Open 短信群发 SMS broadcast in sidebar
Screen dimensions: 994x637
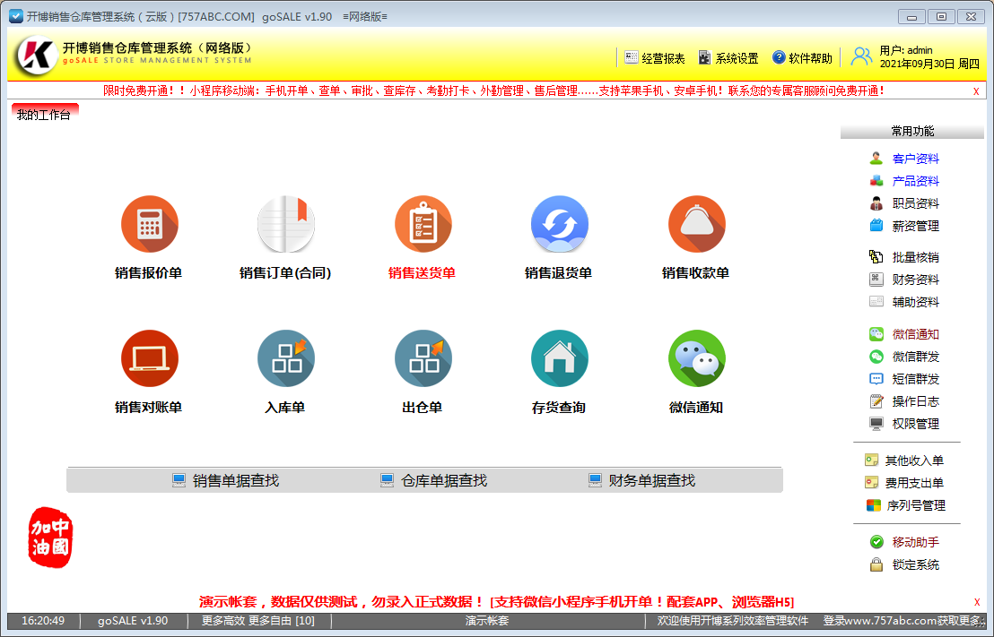tap(914, 379)
